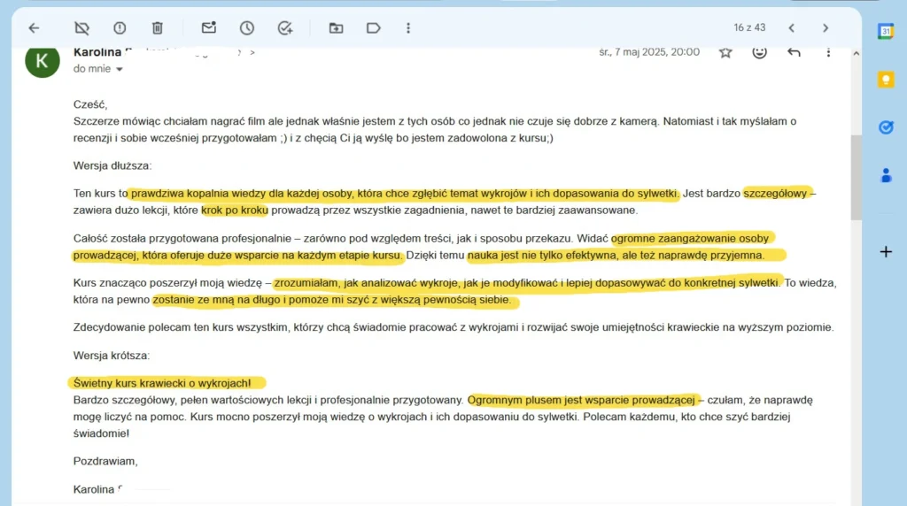Move email to a folder

point(336,27)
